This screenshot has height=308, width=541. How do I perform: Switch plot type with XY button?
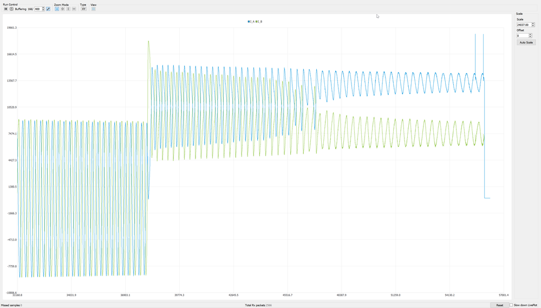(x=83, y=9)
